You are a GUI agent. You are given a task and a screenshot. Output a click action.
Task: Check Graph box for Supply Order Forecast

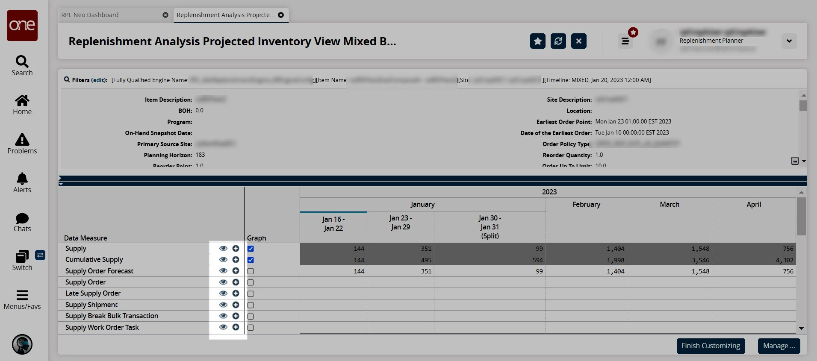251,271
